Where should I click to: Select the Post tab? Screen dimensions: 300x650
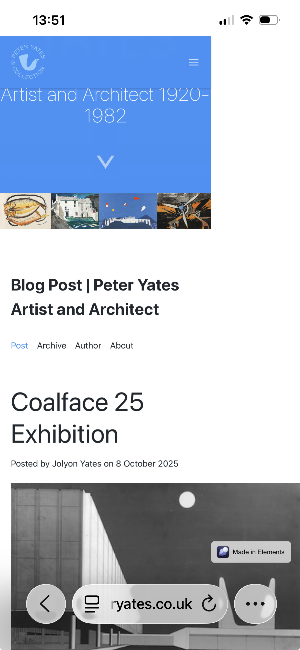click(x=19, y=346)
